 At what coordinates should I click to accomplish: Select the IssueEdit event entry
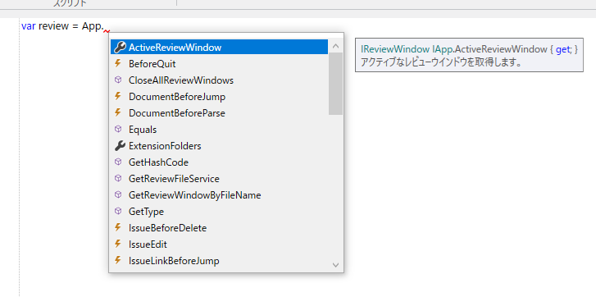(220, 244)
